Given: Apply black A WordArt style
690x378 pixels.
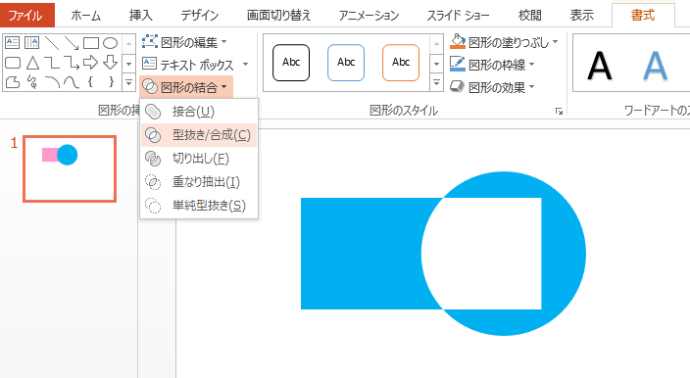Looking at the screenshot, I should tap(600, 66).
